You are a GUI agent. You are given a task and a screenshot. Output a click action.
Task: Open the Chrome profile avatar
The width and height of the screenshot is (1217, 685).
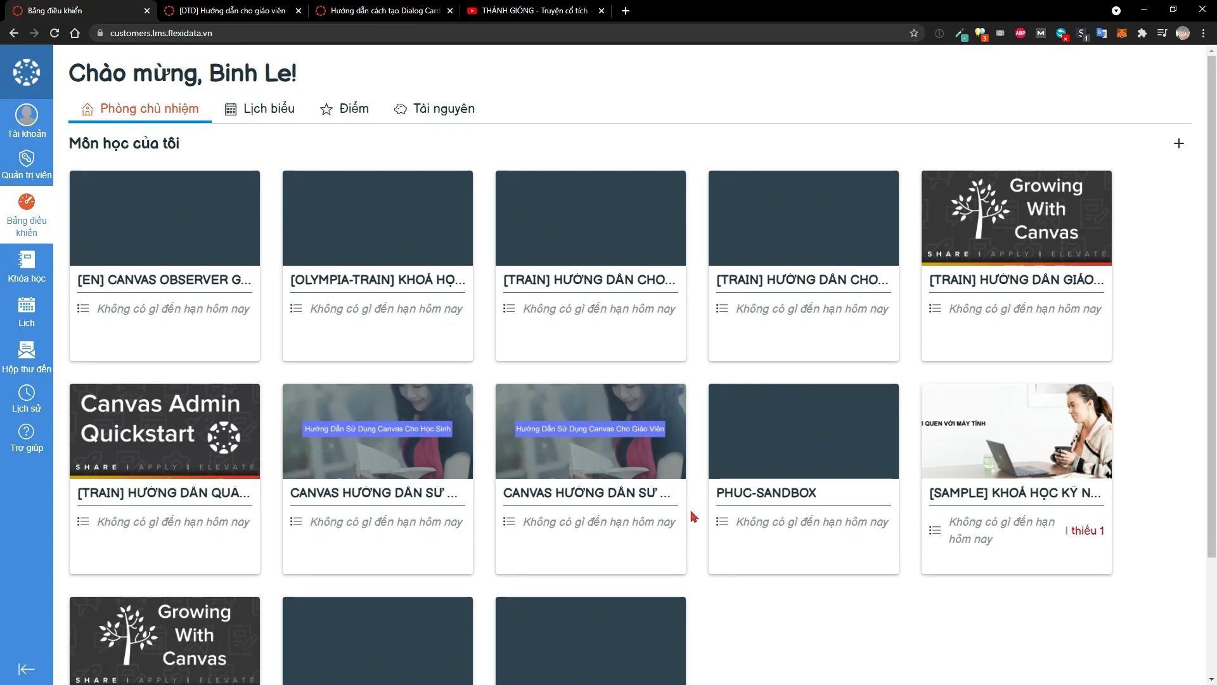point(1182,33)
